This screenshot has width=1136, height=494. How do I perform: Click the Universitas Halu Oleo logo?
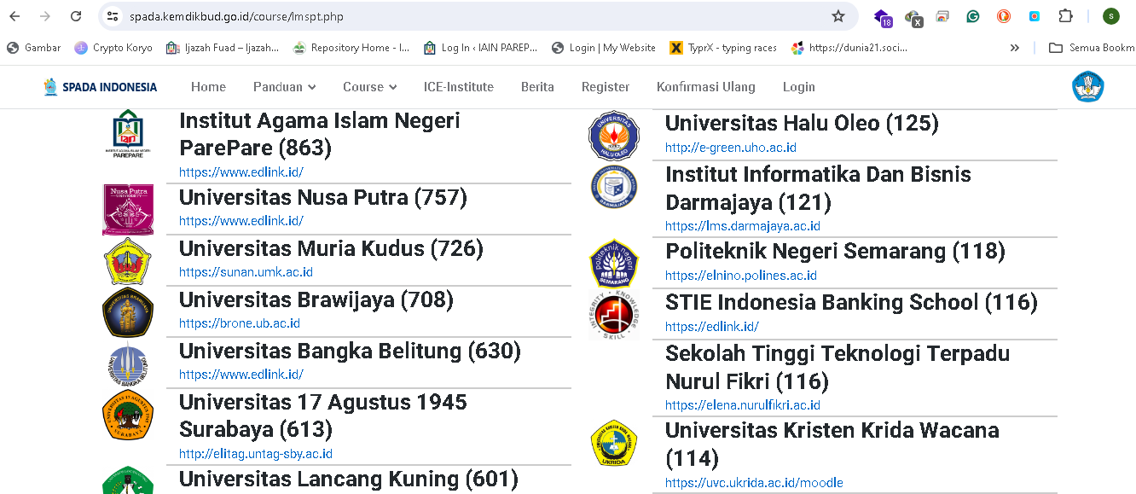click(x=614, y=135)
